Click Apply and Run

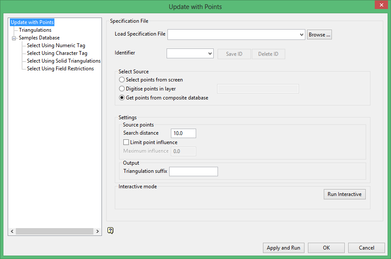(x=283, y=248)
